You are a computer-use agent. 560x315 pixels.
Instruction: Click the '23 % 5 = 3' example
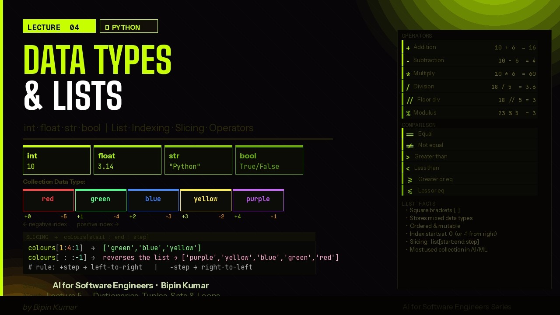tap(517, 113)
